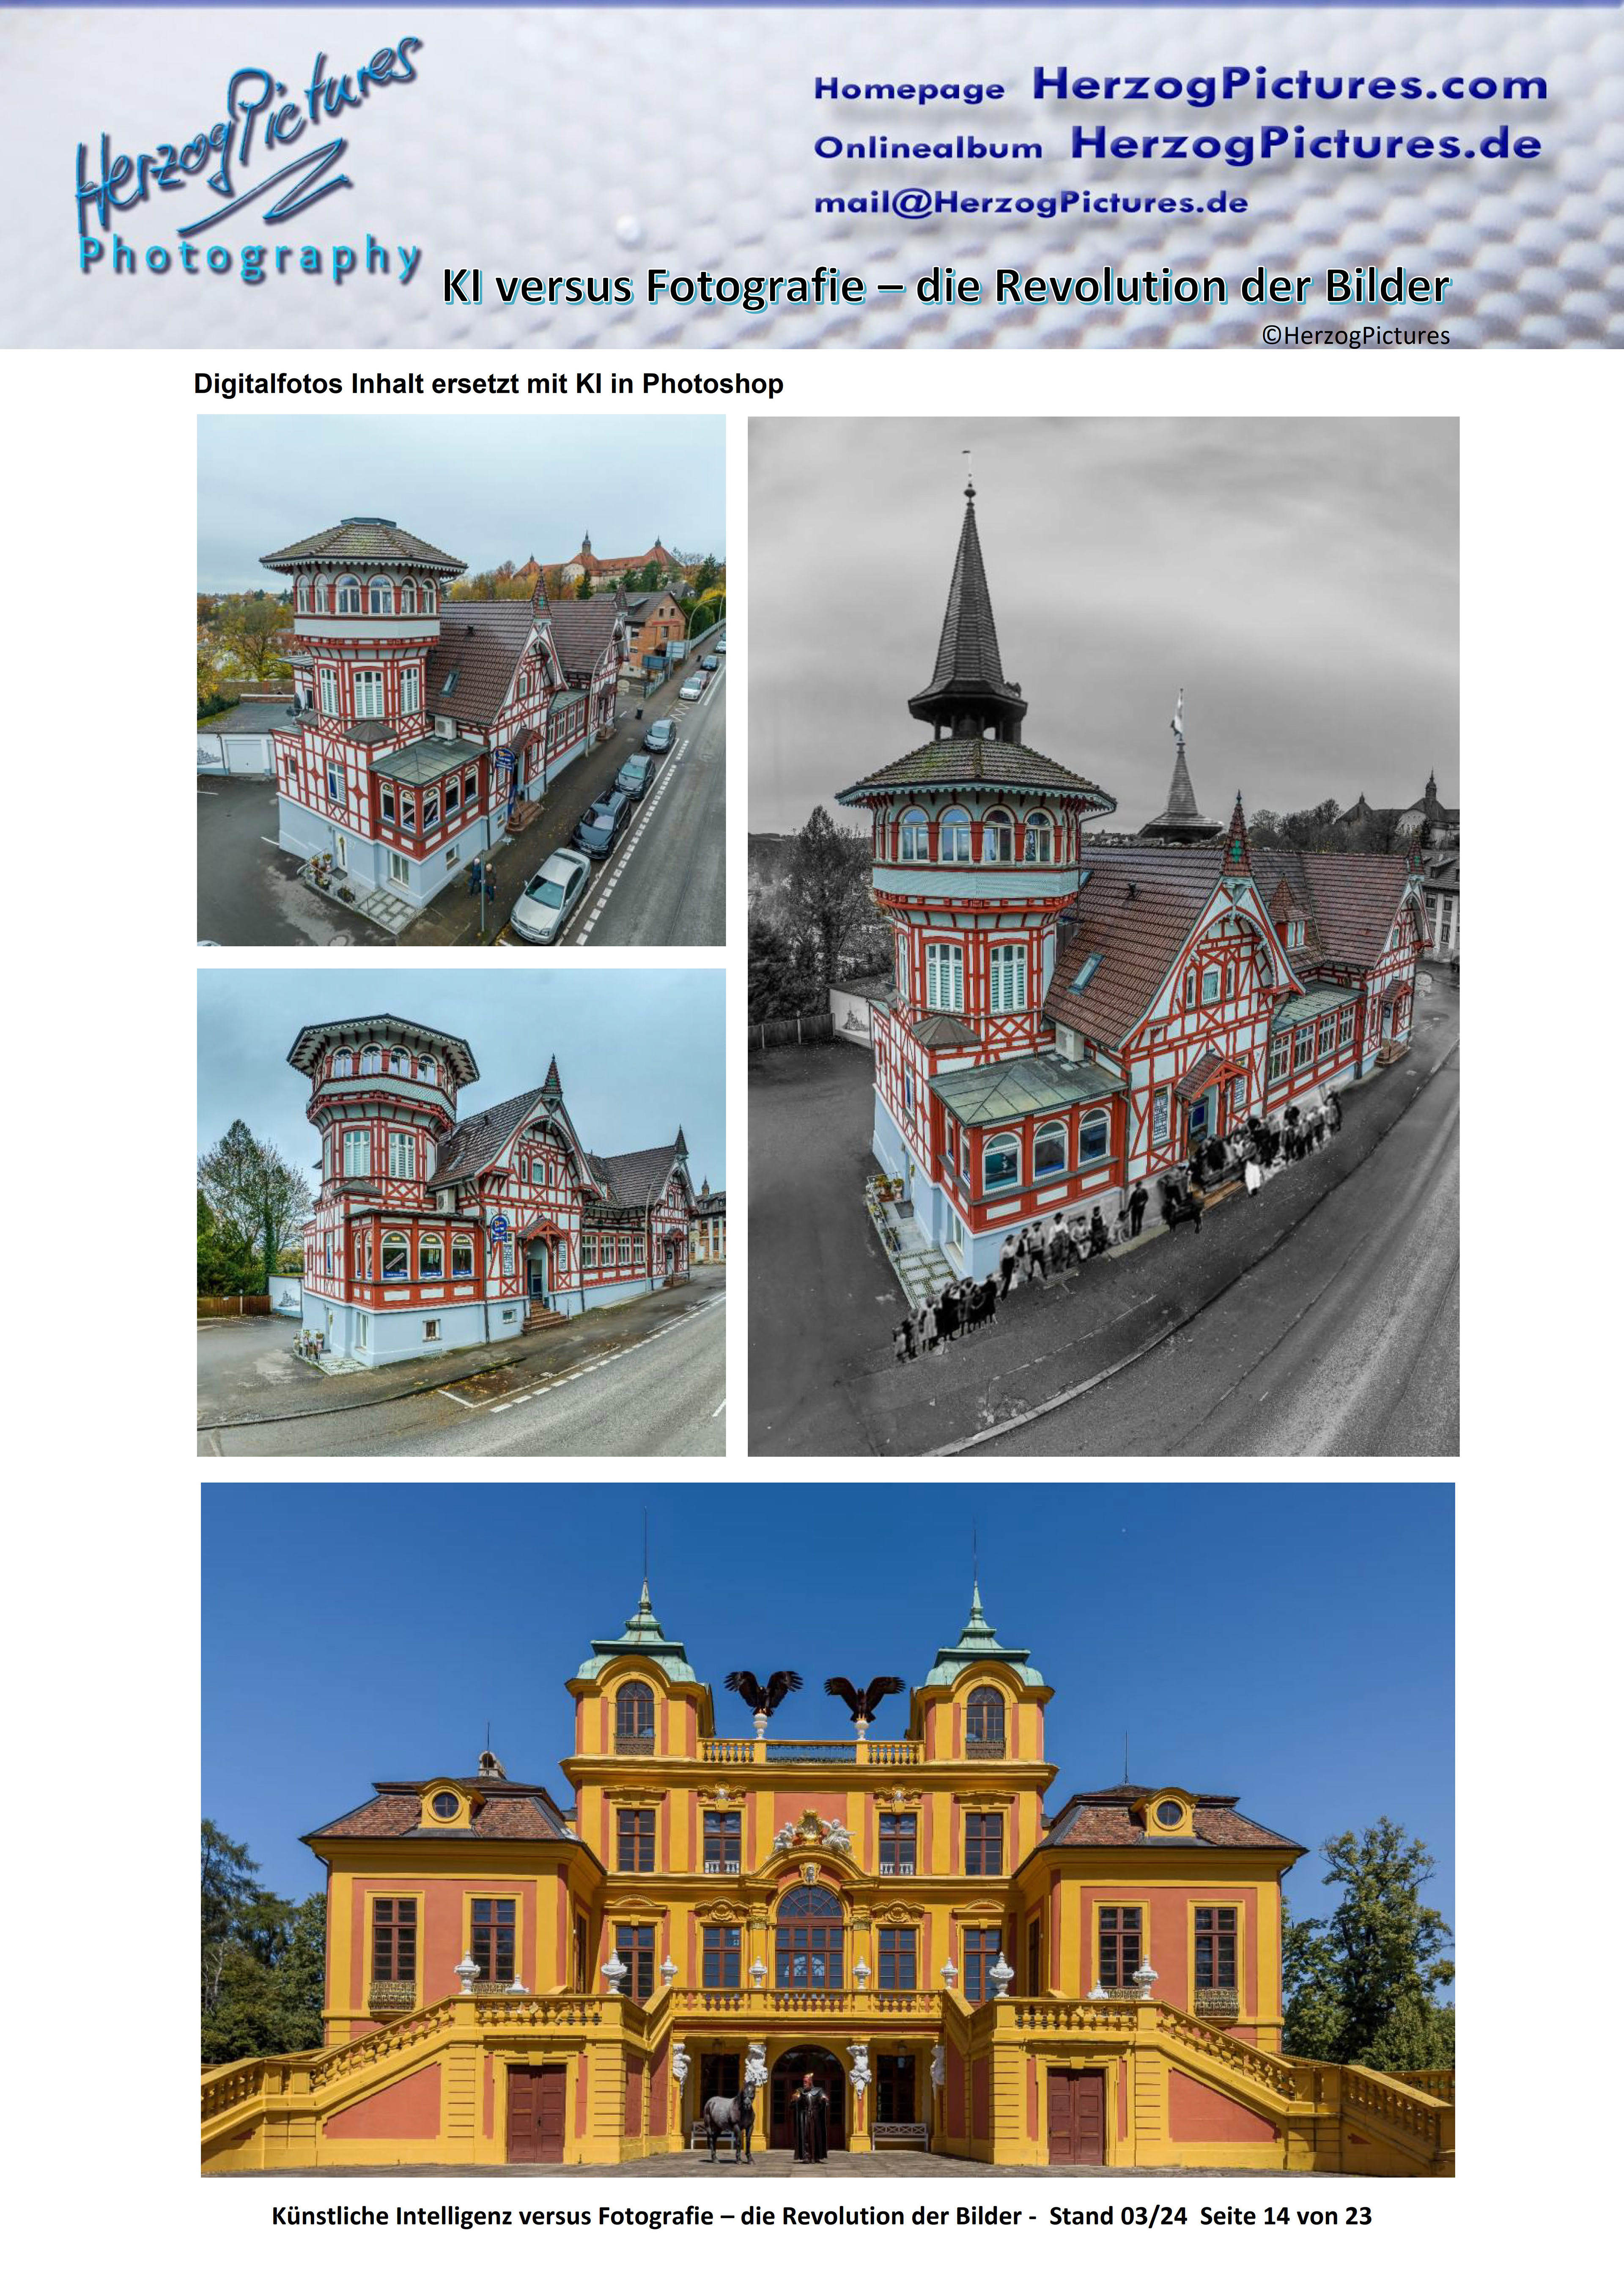Screen dimensions: 1624x2296
Task: Click the heading 'Digitalfotos Inhalt ersetzt mit KI in Photoshop'
Action: click(488, 384)
